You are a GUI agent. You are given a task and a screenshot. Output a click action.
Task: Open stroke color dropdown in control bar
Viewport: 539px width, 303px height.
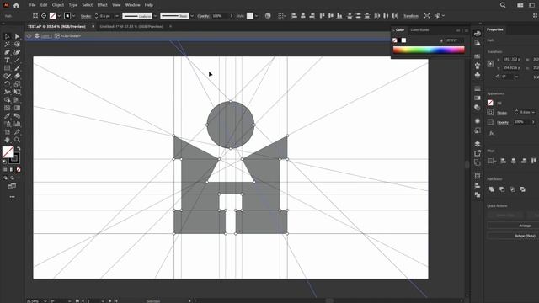tap(73, 16)
